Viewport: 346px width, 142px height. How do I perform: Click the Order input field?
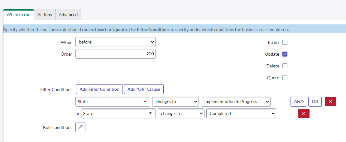pos(115,54)
